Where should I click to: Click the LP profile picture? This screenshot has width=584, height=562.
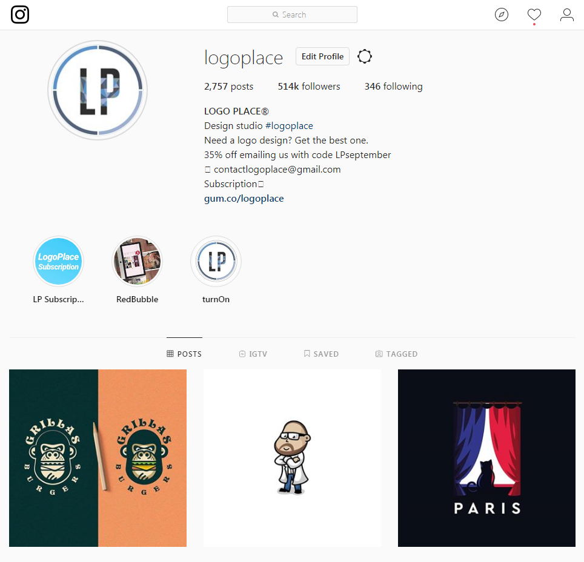[x=98, y=90]
